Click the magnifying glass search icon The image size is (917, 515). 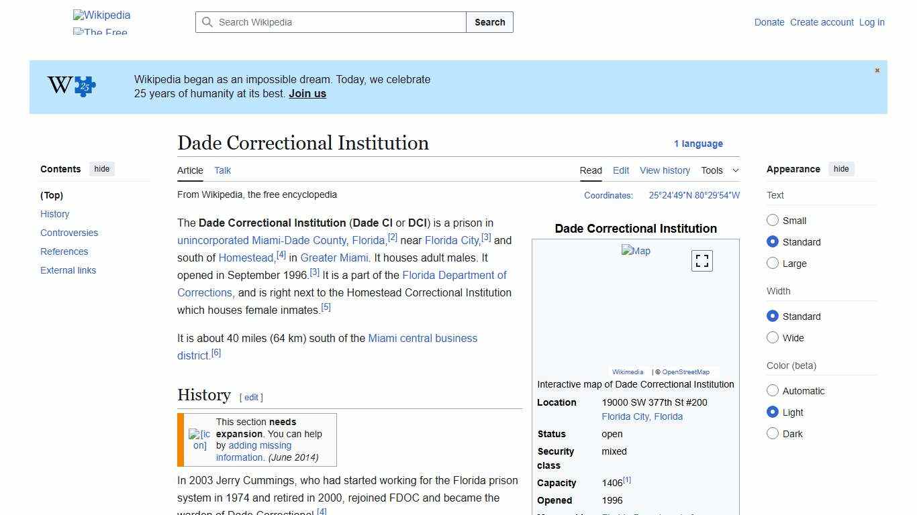coord(208,22)
